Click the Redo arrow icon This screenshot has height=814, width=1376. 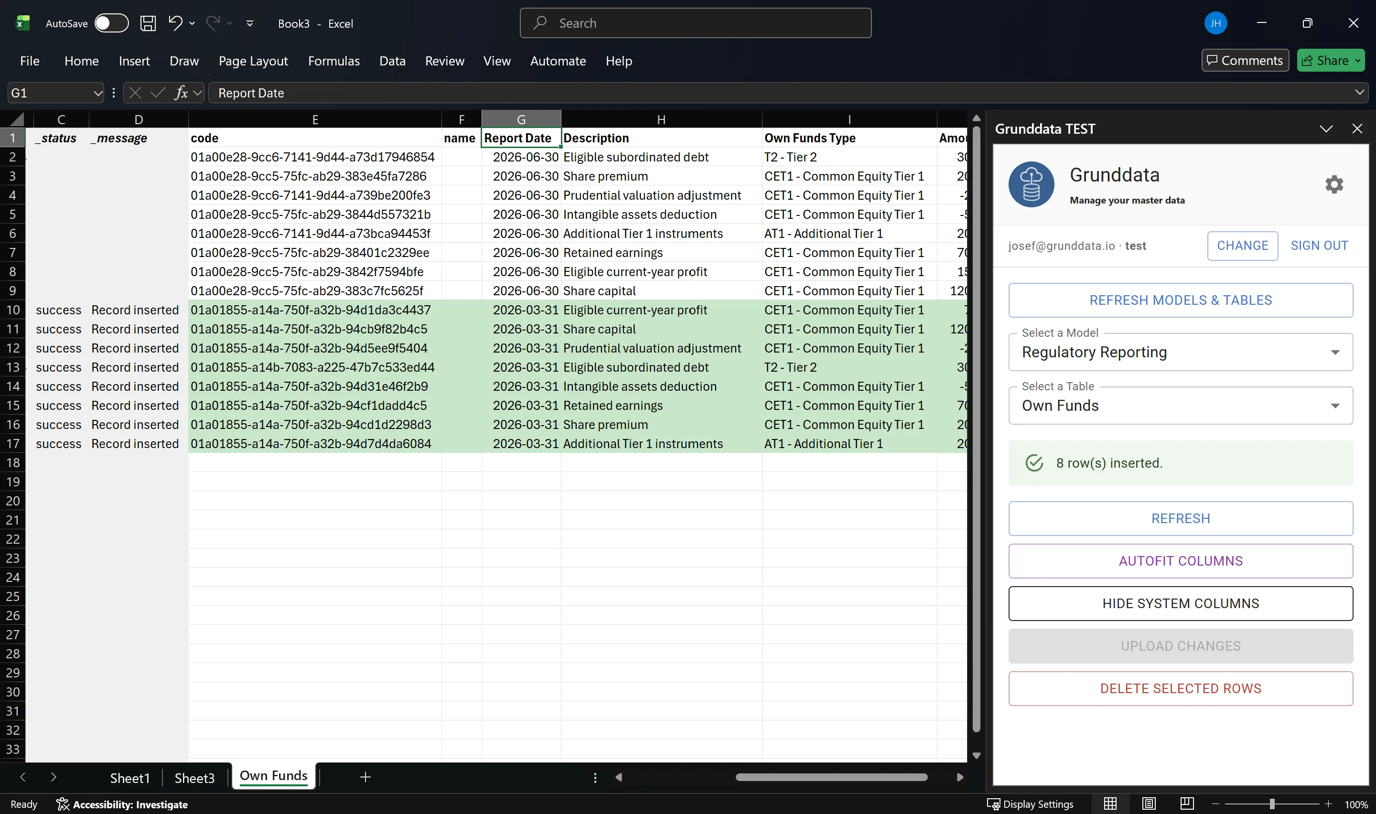point(213,23)
